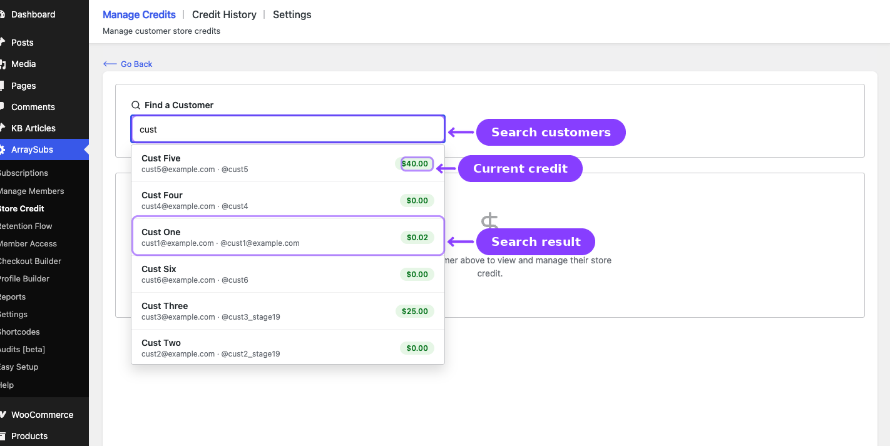Click the cust4@example.com email text
This screenshot has height=446, width=890.
(178, 206)
